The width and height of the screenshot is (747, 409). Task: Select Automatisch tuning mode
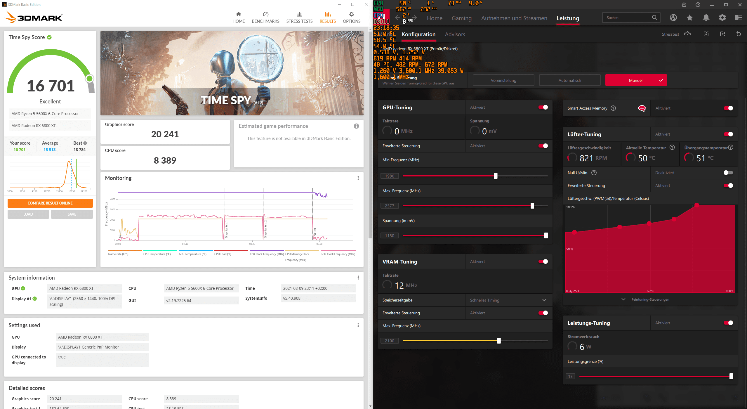pos(570,80)
